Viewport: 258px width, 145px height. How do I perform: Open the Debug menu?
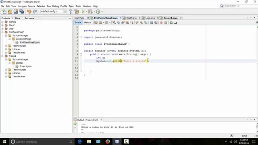[x=56, y=6]
